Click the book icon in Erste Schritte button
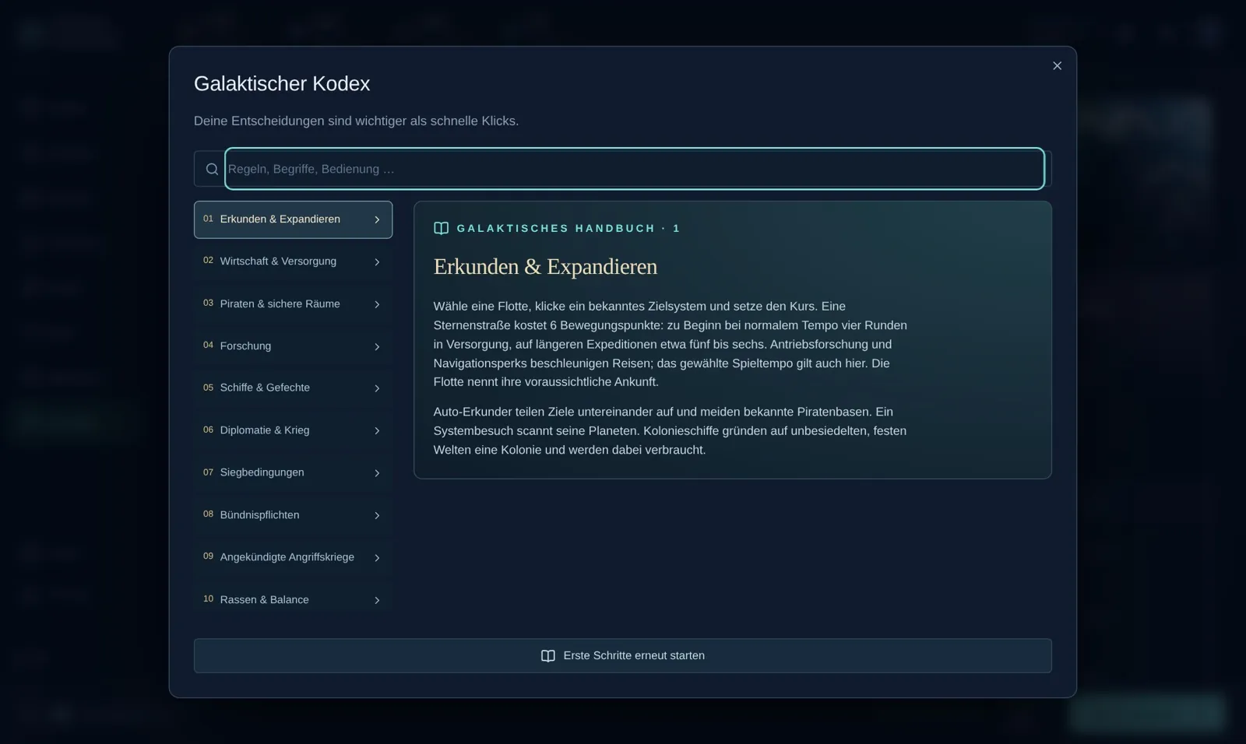The height and width of the screenshot is (744, 1246). (x=548, y=656)
